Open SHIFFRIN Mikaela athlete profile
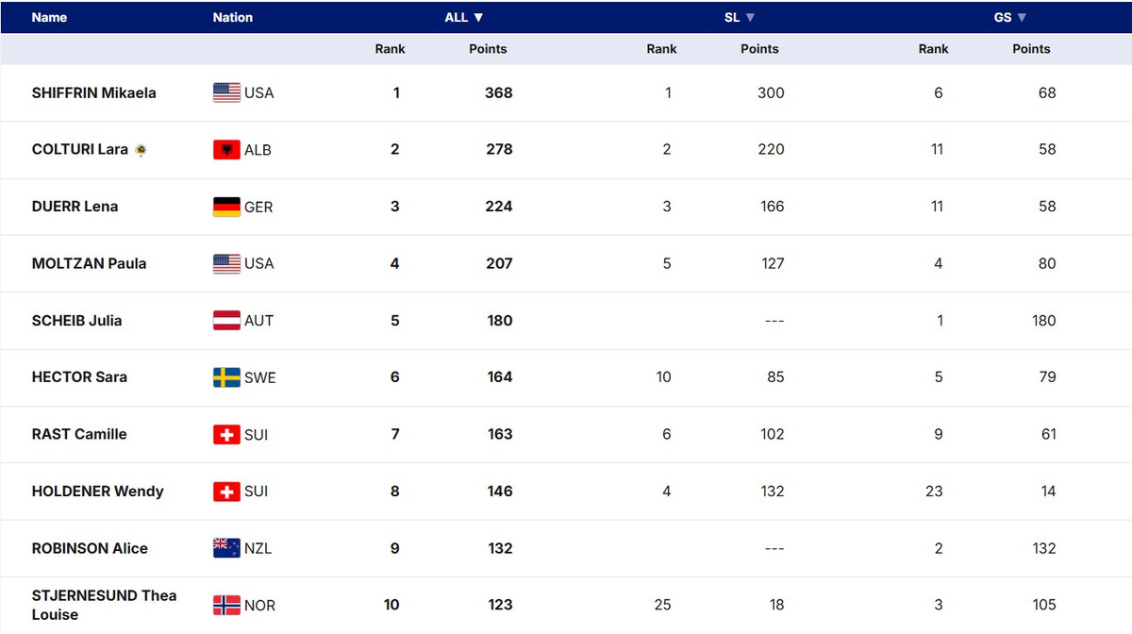 [x=93, y=92]
